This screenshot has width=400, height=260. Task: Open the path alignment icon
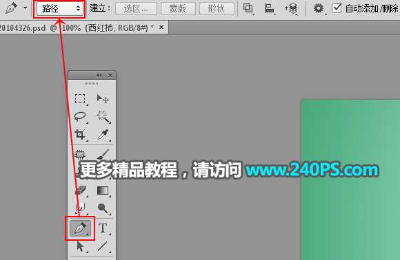(270, 9)
